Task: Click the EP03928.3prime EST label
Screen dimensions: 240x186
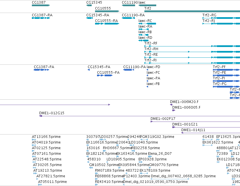Action: coord(153,159)
